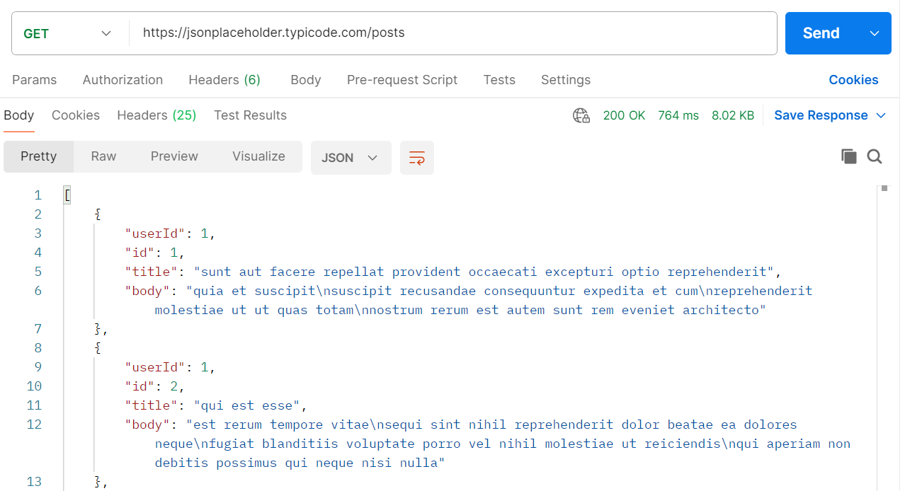Select the request Headers (6) tab
The height and width of the screenshot is (491, 905).
[x=224, y=80]
